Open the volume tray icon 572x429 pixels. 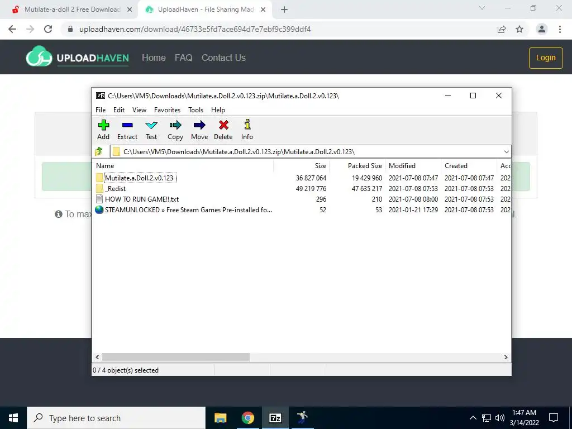[x=500, y=418]
